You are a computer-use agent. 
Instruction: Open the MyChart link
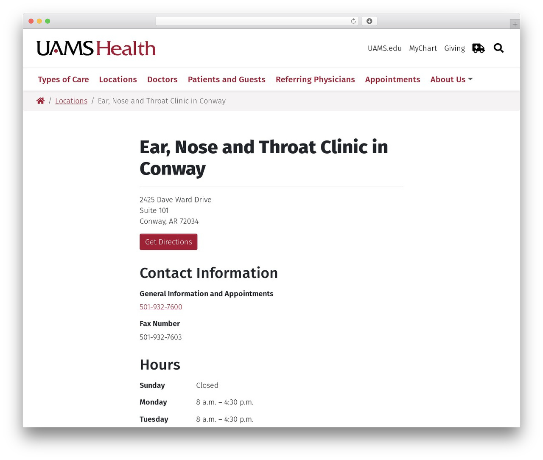click(x=423, y=48)
